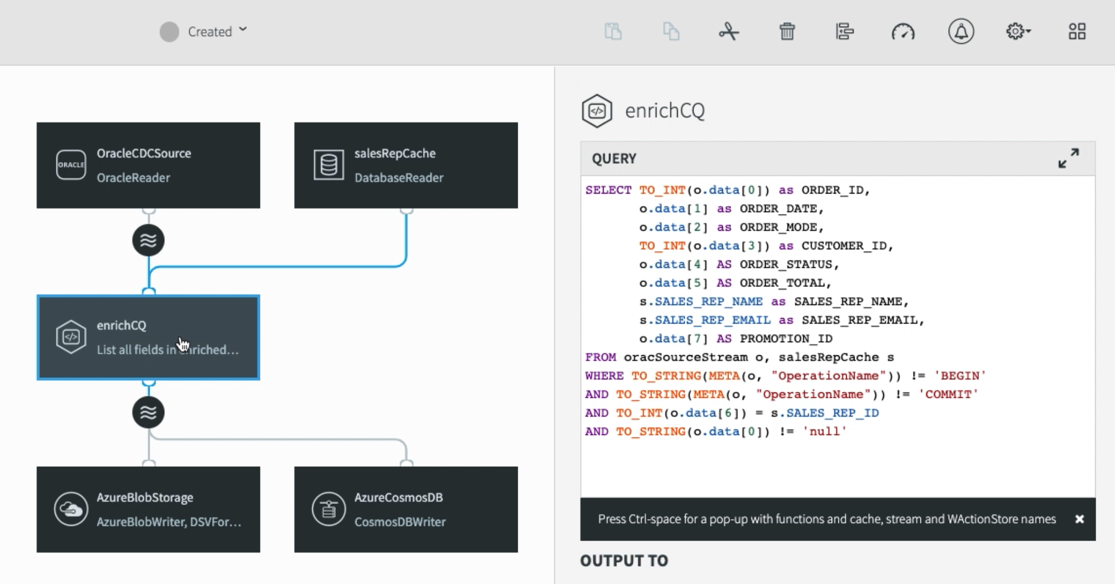Click the OracleReader adapter label
The width and height of the screenshot is (1115, 584).
click(133, 177)
